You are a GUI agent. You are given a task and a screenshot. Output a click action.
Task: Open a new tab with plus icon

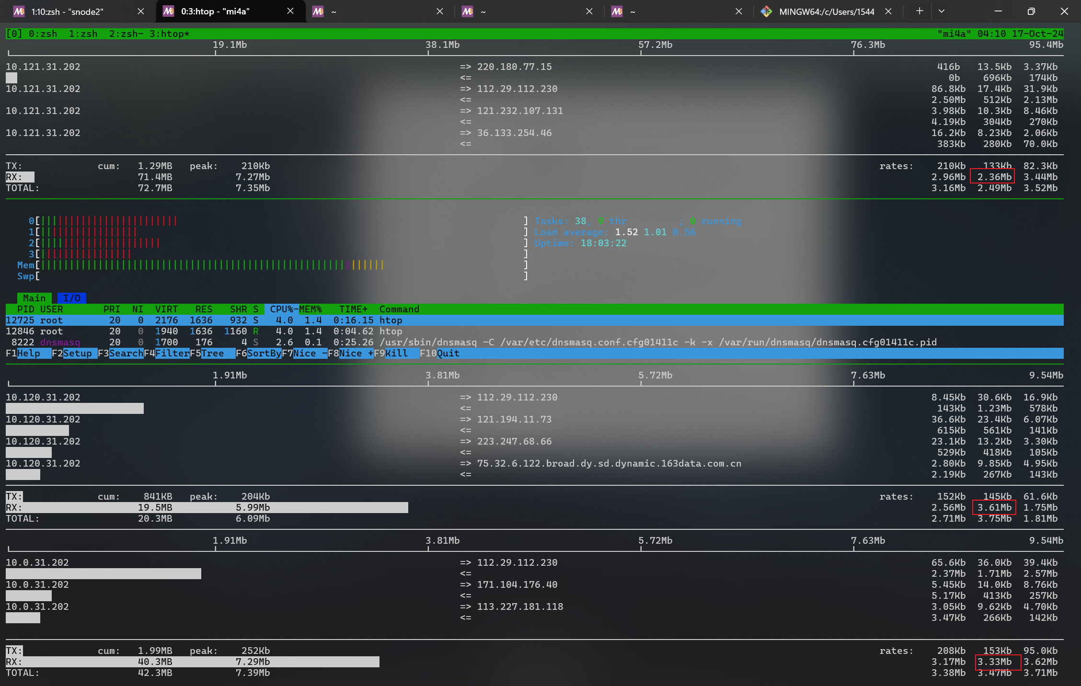(x=919, y=11)
